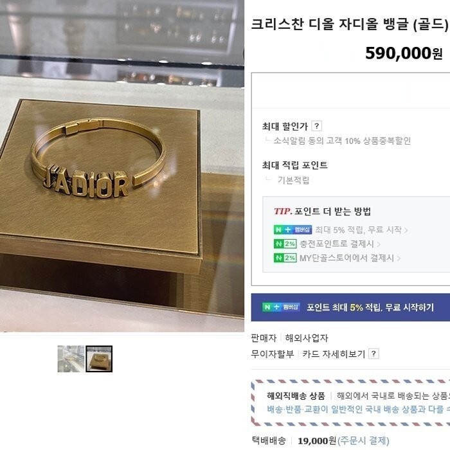
Task: Expand the 충전포인트로 결제시 chevron
Action: [x=379, y=244]
